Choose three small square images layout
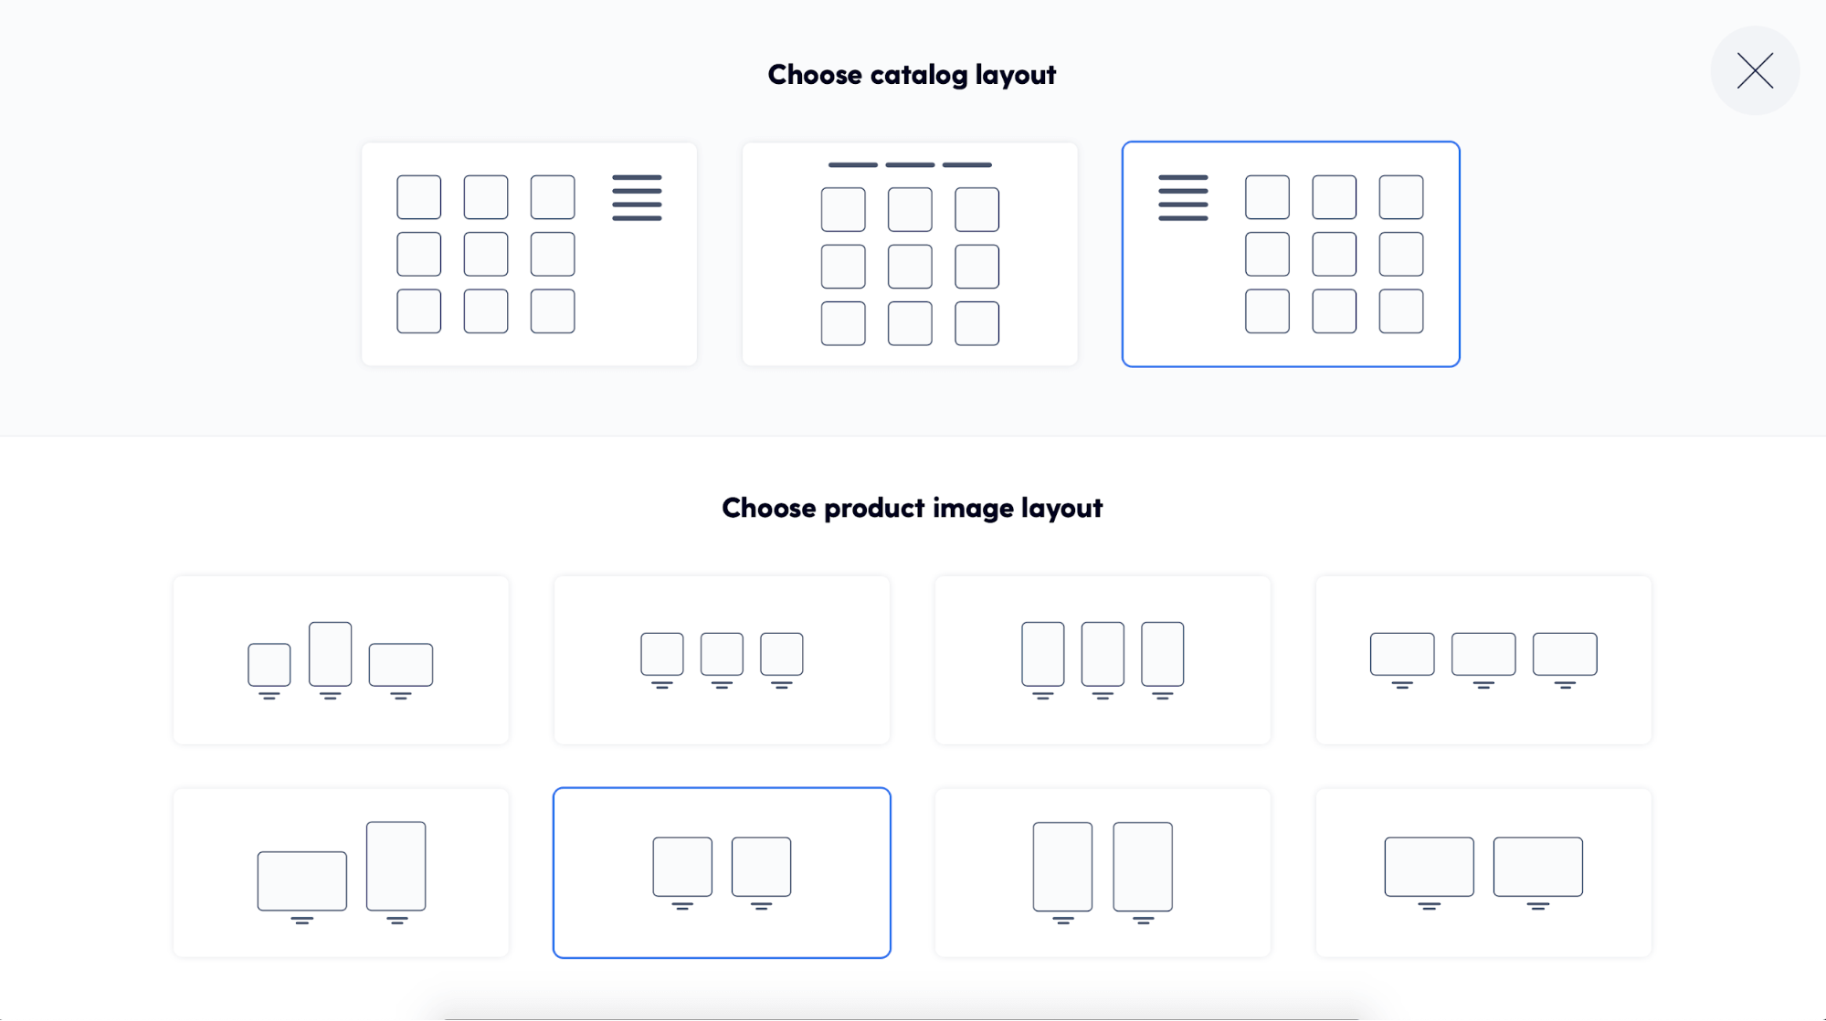This screenshot has width=1826, height=1021. tap(722, 660)
